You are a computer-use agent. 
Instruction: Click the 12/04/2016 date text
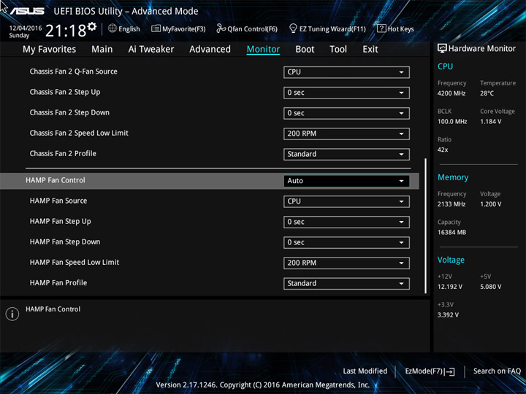[26, 28]
